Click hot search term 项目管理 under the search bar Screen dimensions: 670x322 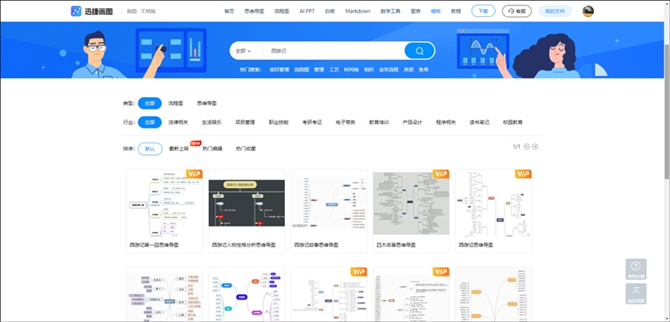279,70
